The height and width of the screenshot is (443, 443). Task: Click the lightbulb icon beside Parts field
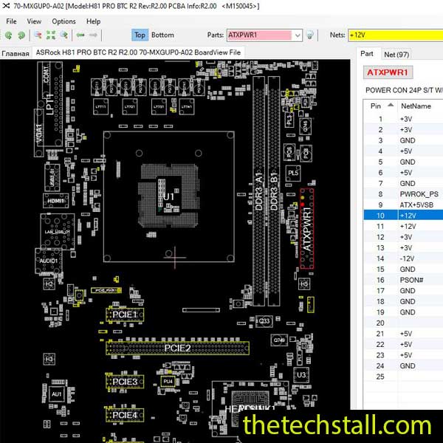pos(311,35)
